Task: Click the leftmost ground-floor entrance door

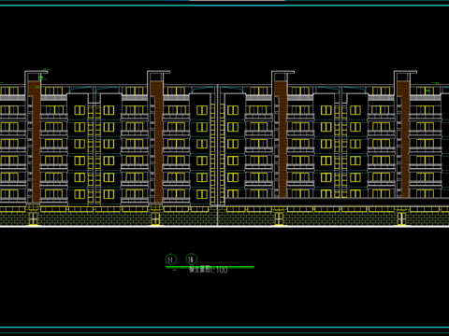Action: tap(33, 218)
